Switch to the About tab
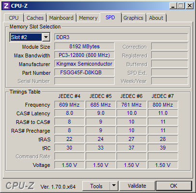This screenshot has height=193, width=196. click(156, 18)
